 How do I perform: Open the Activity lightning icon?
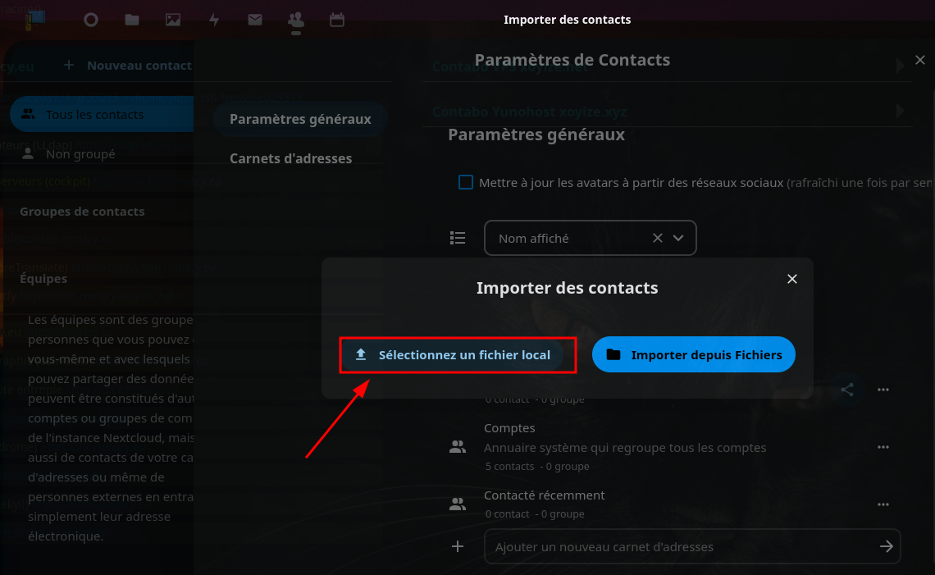[214, 20]
